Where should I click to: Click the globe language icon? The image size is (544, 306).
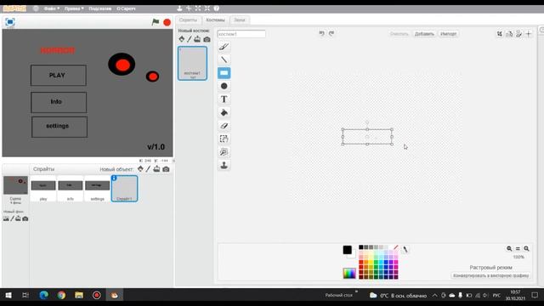click(36, 8)
